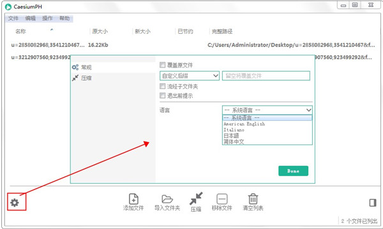Sort by the 完整路径 column header
Image resolution: width=383 pixels, height=229 pixels.
pos(222,31)
